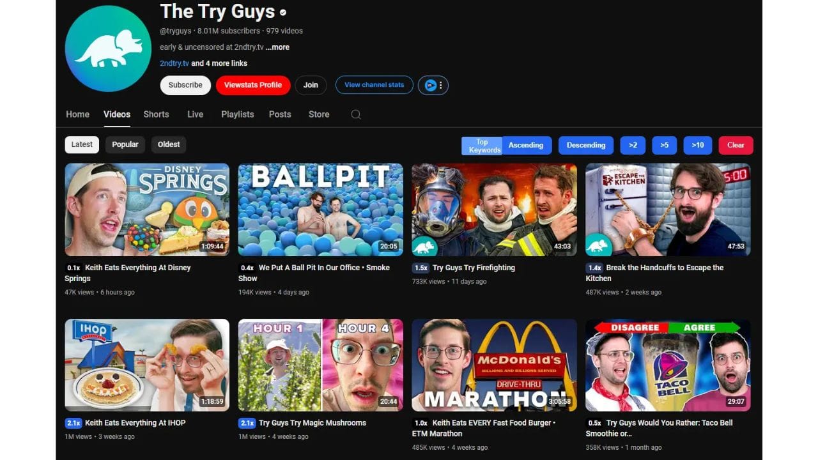
Task: Select the Latest sort chip
Action: pyautogui.click(x=82, y=144)
